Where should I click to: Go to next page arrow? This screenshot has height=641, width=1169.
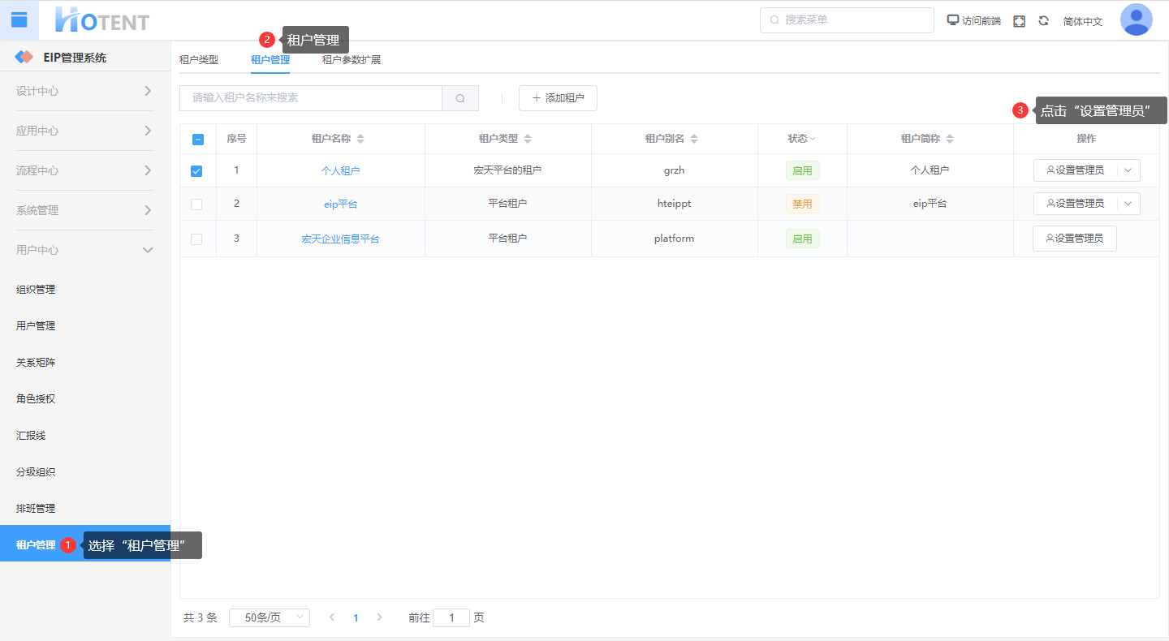(379, 617)
